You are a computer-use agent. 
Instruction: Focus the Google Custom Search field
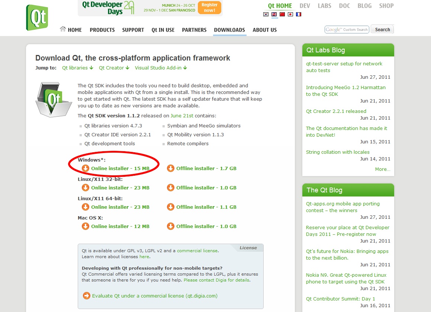tap(347, 30)
